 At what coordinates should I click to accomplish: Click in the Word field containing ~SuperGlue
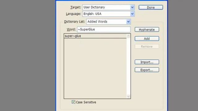pyautogui.click(x=104, y=30)
